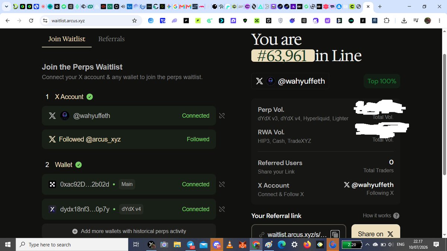447x251 pixels.
Task: Open File Explorer from the taskbar
Action: [x=177, y=245]
